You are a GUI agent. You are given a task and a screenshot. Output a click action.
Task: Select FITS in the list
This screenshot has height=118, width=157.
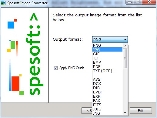tap(108, 105)
